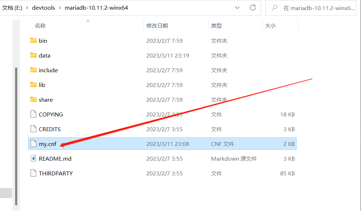This screenshot has height=211, width=361.
Task: Sort files by 类型 column
Action: click(x=216, y=26)
